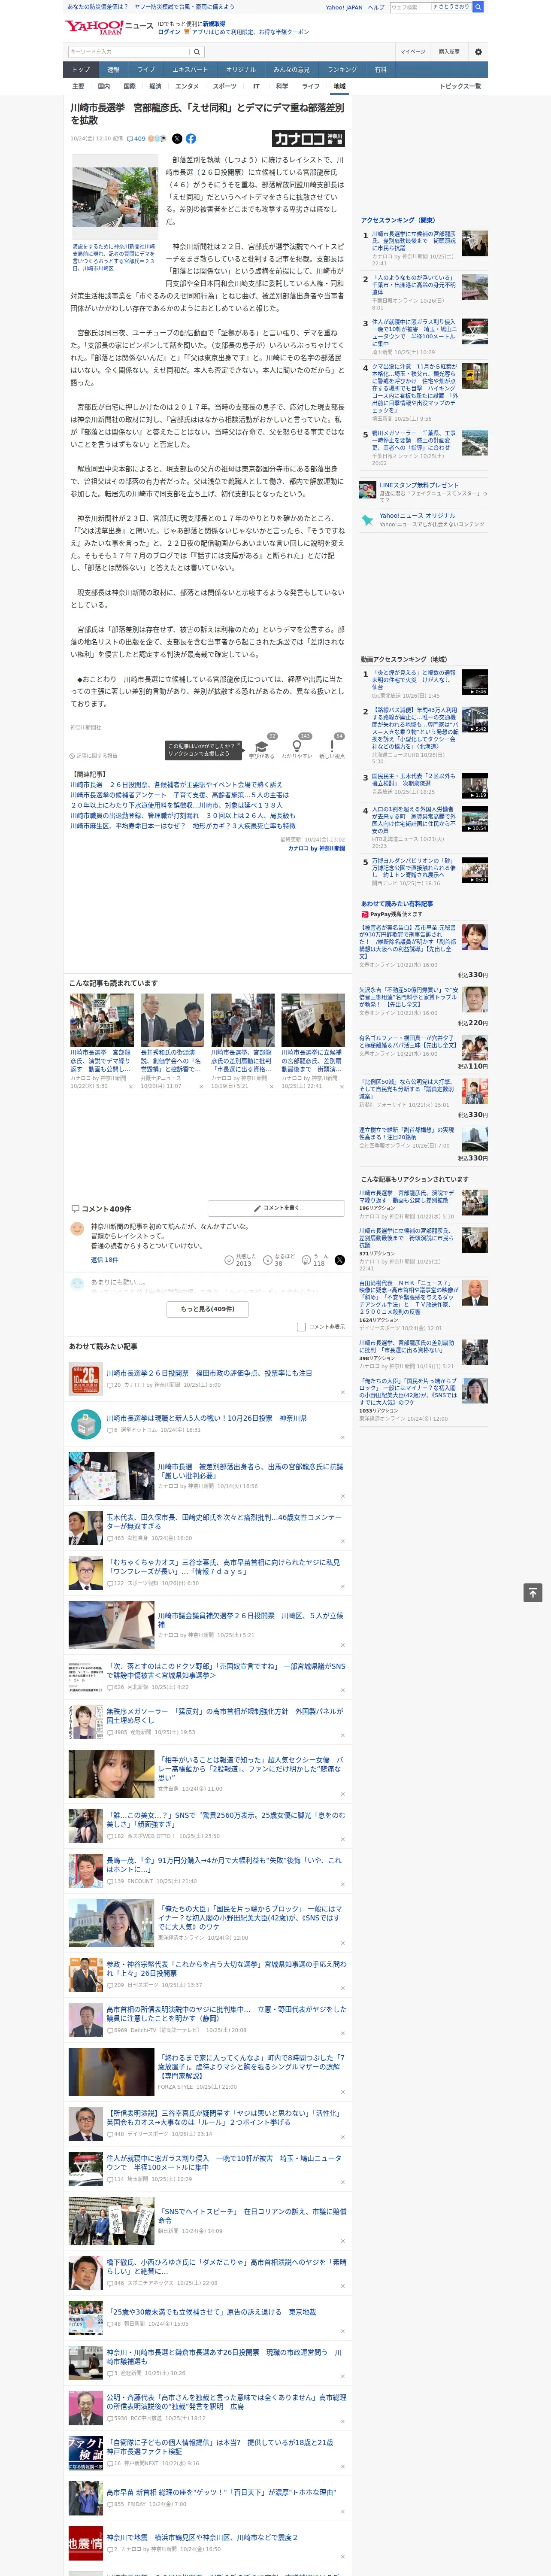The height and width of the screenshot is (2576, 551).
Task: Click the コメントを書く button
Action: point(277,1208)
